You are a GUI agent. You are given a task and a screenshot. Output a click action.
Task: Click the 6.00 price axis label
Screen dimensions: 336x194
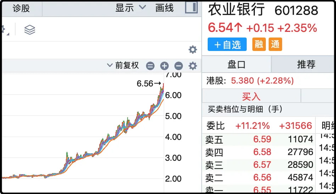[173, 95]
